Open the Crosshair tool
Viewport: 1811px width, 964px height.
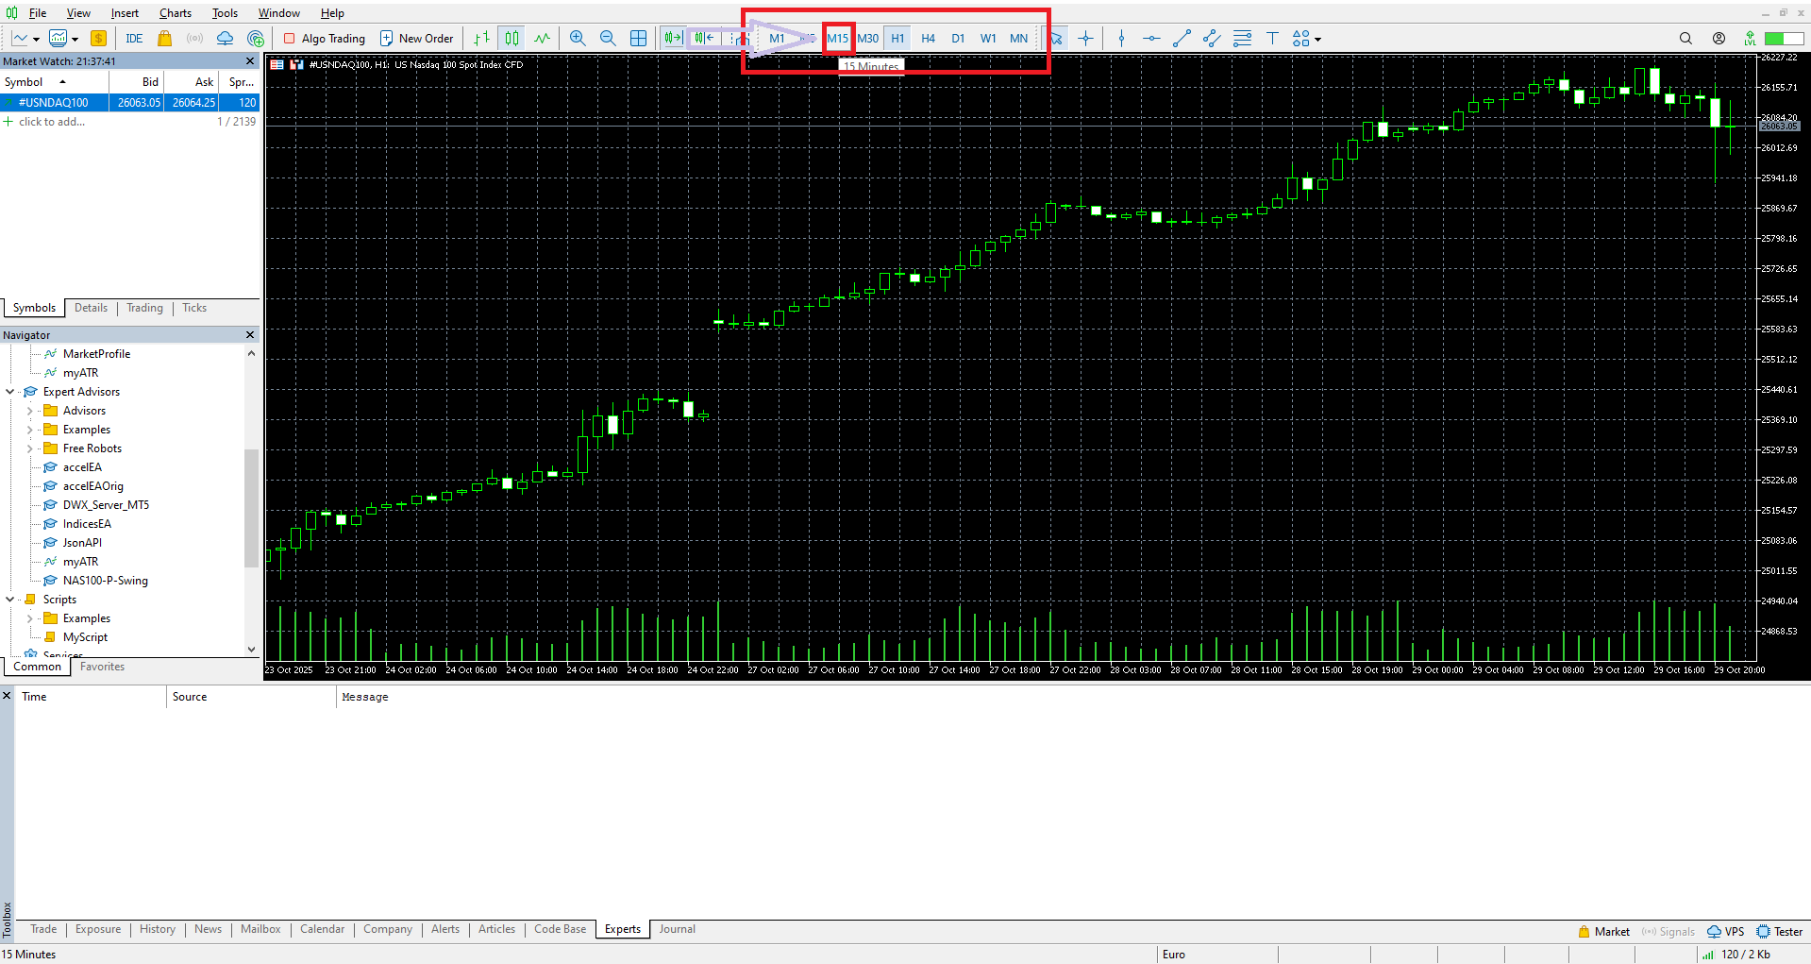(x=1085, y=38)
